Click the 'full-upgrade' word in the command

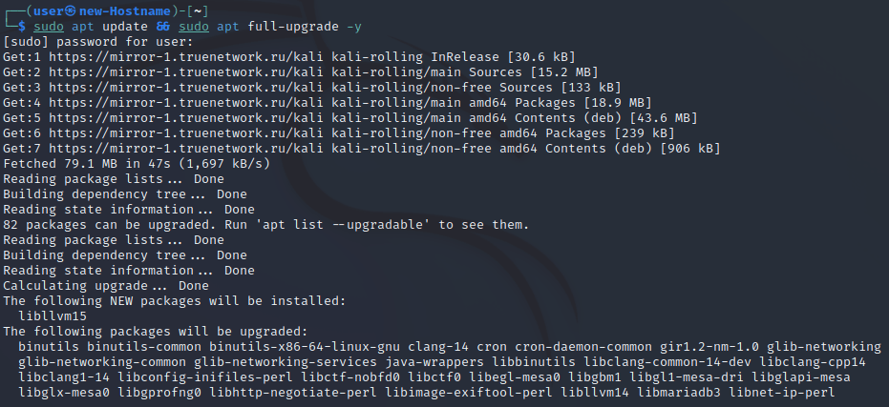coord(293,27)
